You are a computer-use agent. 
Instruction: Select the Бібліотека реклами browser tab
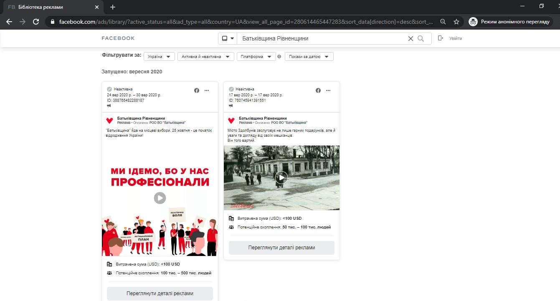(x=53, y=7)
